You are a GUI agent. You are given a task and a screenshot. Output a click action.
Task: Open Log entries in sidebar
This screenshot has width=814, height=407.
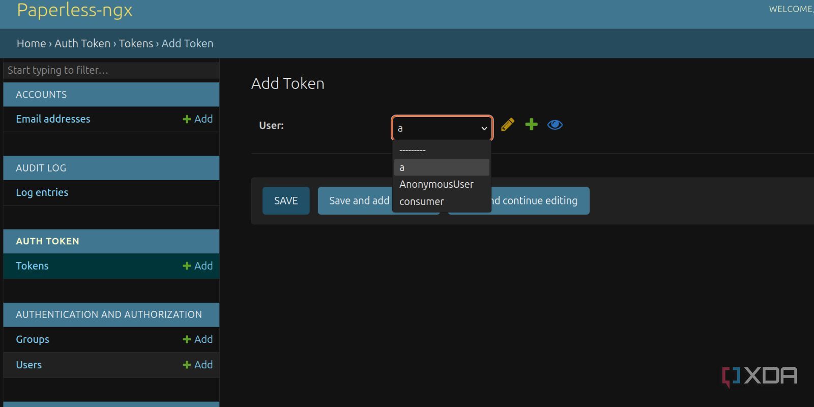[42, 192]
